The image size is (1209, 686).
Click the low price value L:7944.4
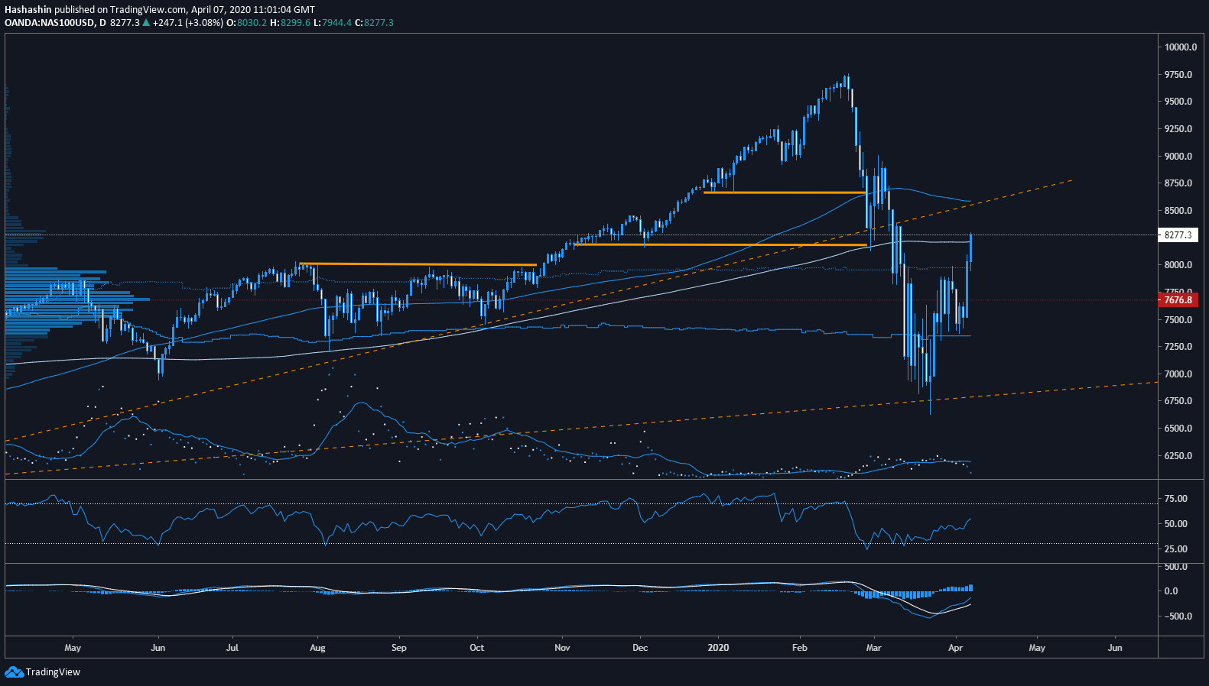click(333, 23)
